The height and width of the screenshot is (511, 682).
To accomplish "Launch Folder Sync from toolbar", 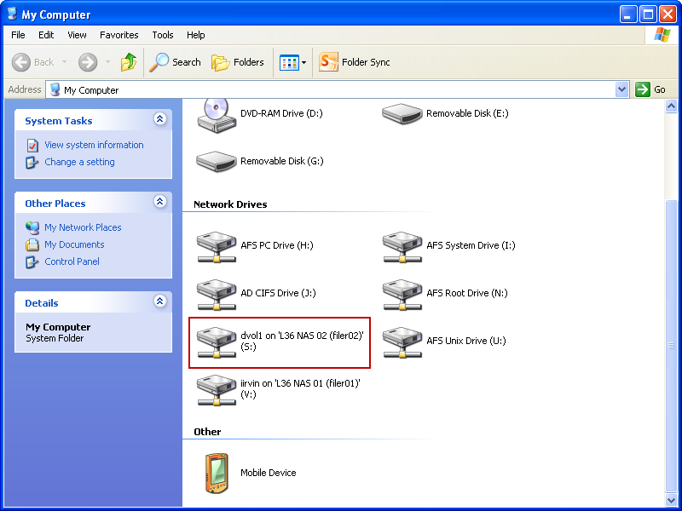I will tap(355, 62).
